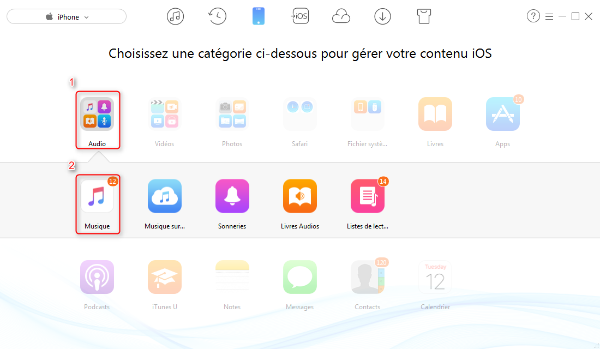This screenshot has height=349, width=600.
Task: Open the iPhone device dropdown
Action: point(67,17)
